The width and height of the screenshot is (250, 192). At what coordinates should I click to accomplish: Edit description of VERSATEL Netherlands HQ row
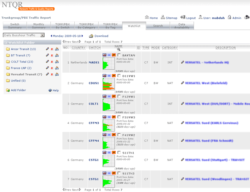click(183, 62)
